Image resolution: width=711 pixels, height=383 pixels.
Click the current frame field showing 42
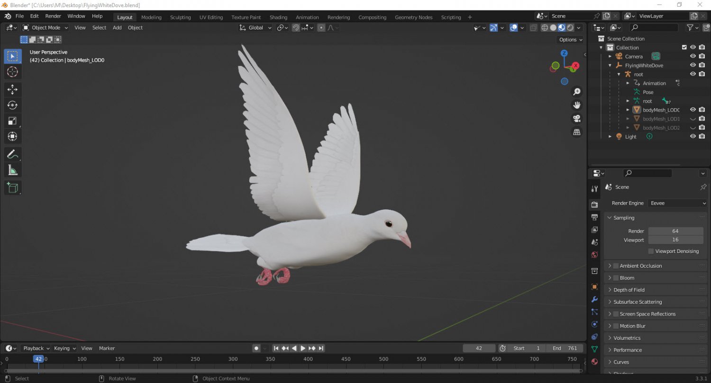[479, 348]
